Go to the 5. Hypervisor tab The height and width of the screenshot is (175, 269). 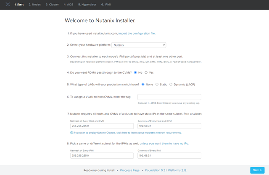point(87,4)
